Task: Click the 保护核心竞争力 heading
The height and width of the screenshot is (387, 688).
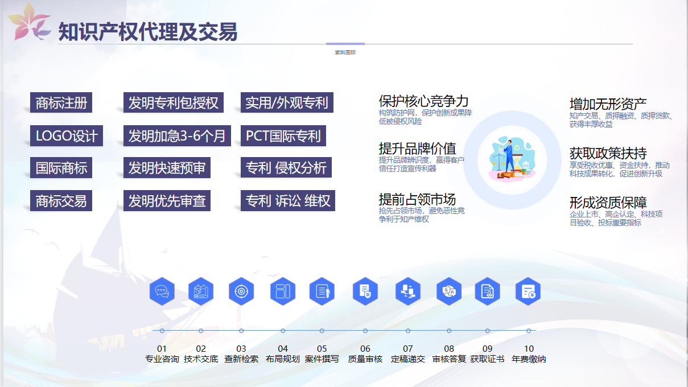Action: 423,101
